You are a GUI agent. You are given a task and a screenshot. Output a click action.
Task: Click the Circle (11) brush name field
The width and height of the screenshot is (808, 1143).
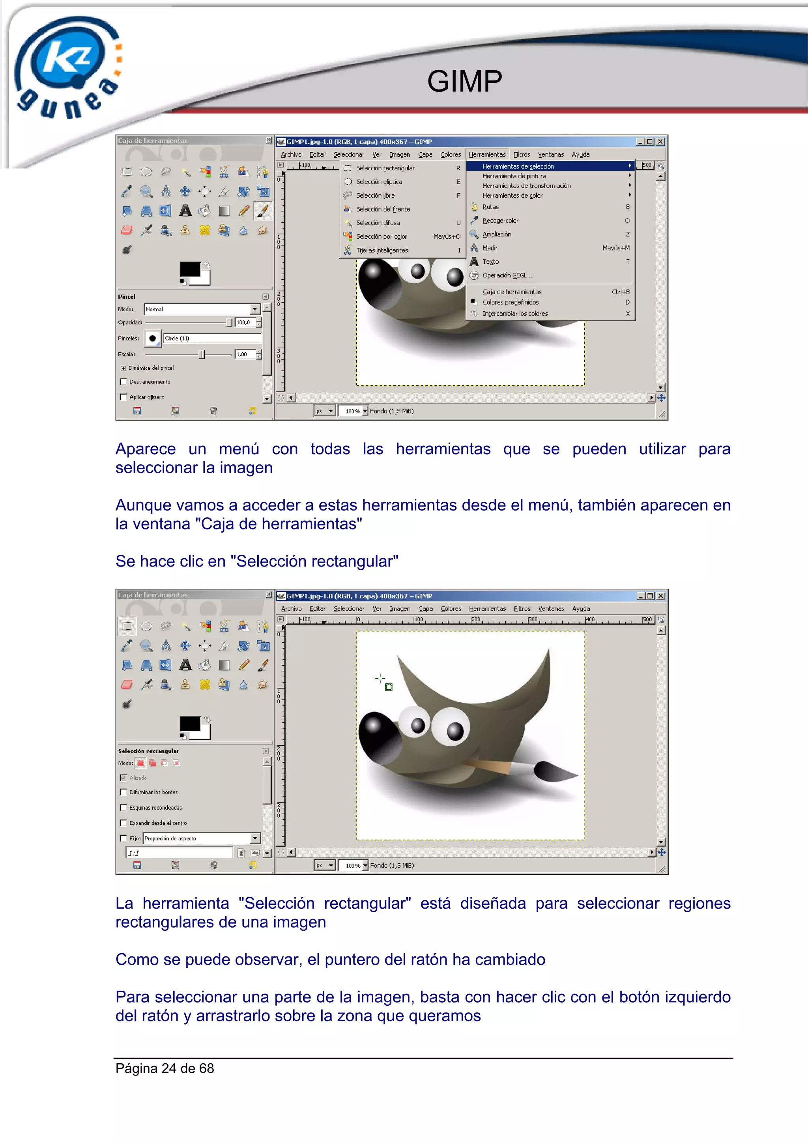[x=212, y=339]
